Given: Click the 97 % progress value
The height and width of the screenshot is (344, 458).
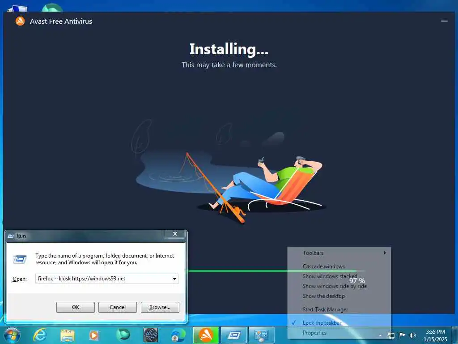Looking at the screenshot, I should coord(357,281).
